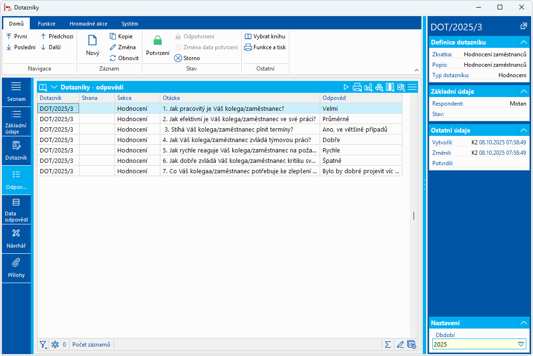The image size is (533, 356).
Task: Click Kopie to copy the record
Action: click(x=122, y=36)
